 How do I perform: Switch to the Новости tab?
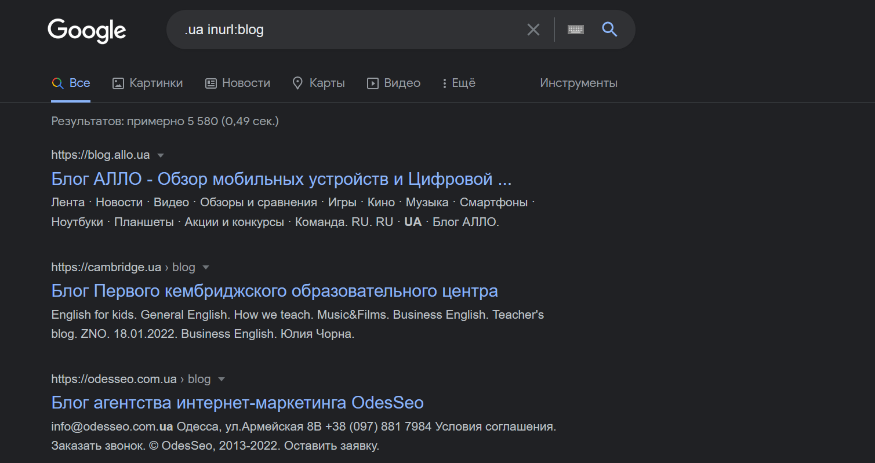point(238,83)
